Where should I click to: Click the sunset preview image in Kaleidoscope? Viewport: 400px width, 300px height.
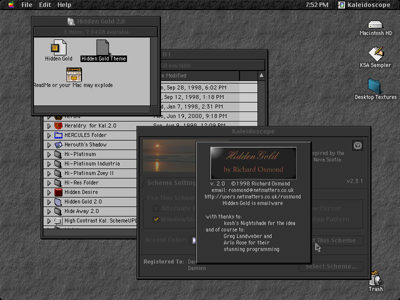(x=169, y=155)
